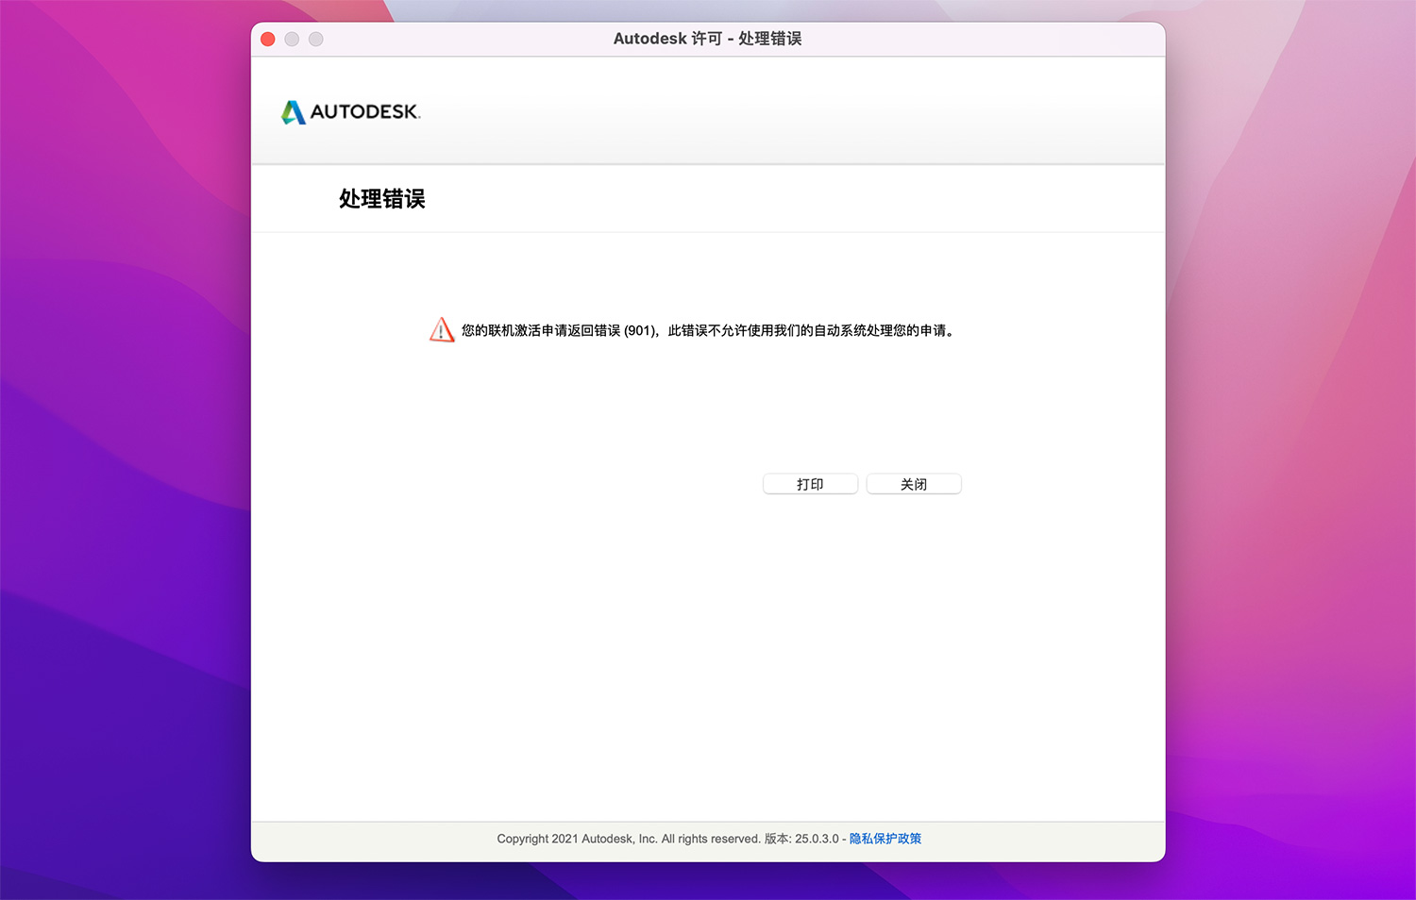Click the Autodesk logo in header
1416x900 pixels.
[350, 112]
